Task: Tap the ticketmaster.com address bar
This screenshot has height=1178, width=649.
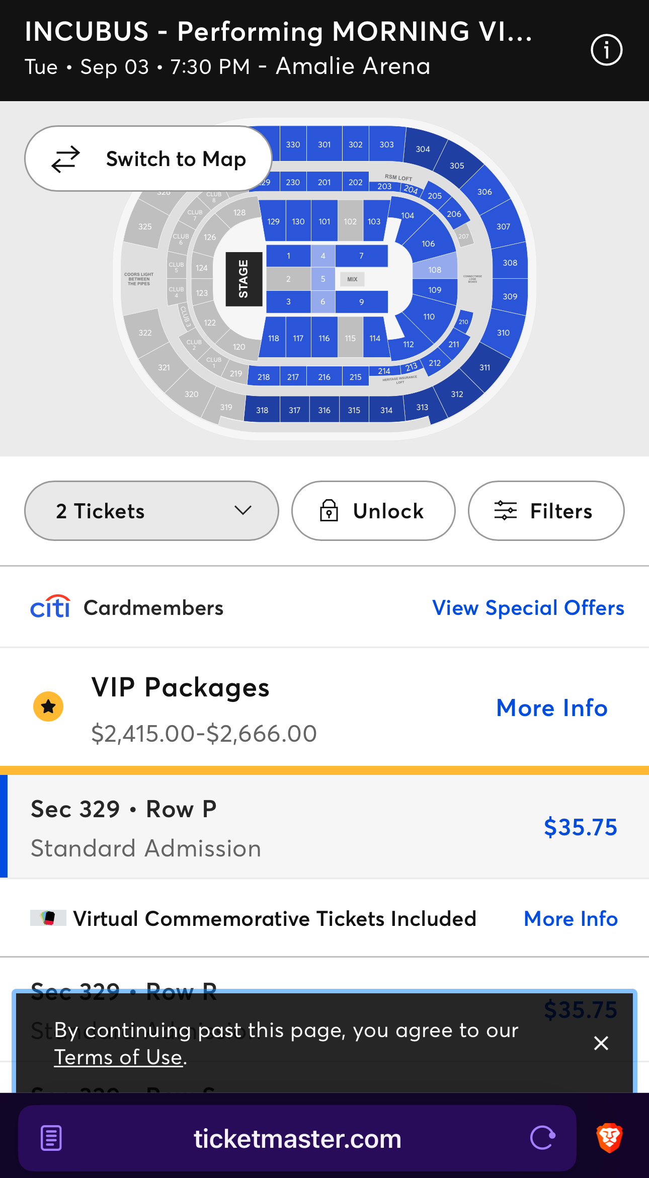Action: click(x=297, y=1138)
